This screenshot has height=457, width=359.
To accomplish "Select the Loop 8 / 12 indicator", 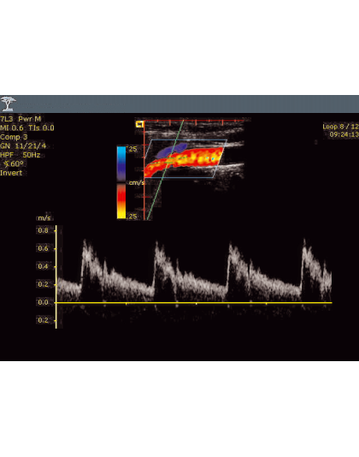I will (x=340, y=127).
